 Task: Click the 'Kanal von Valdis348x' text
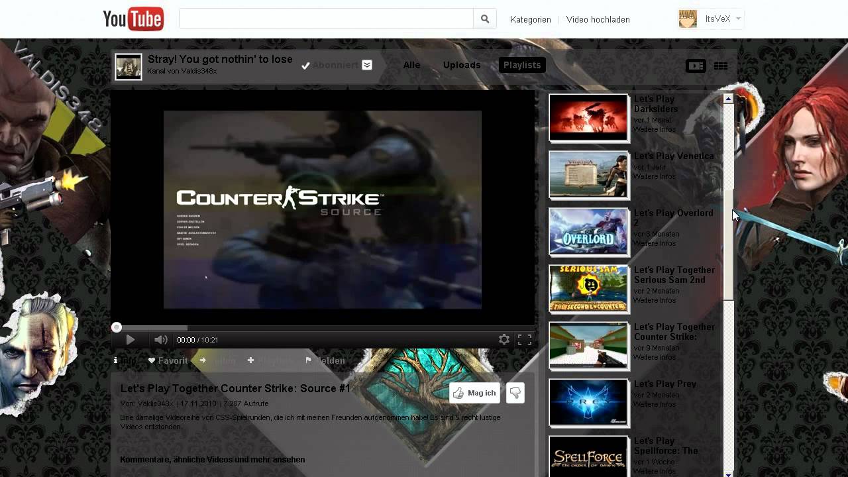182,71
